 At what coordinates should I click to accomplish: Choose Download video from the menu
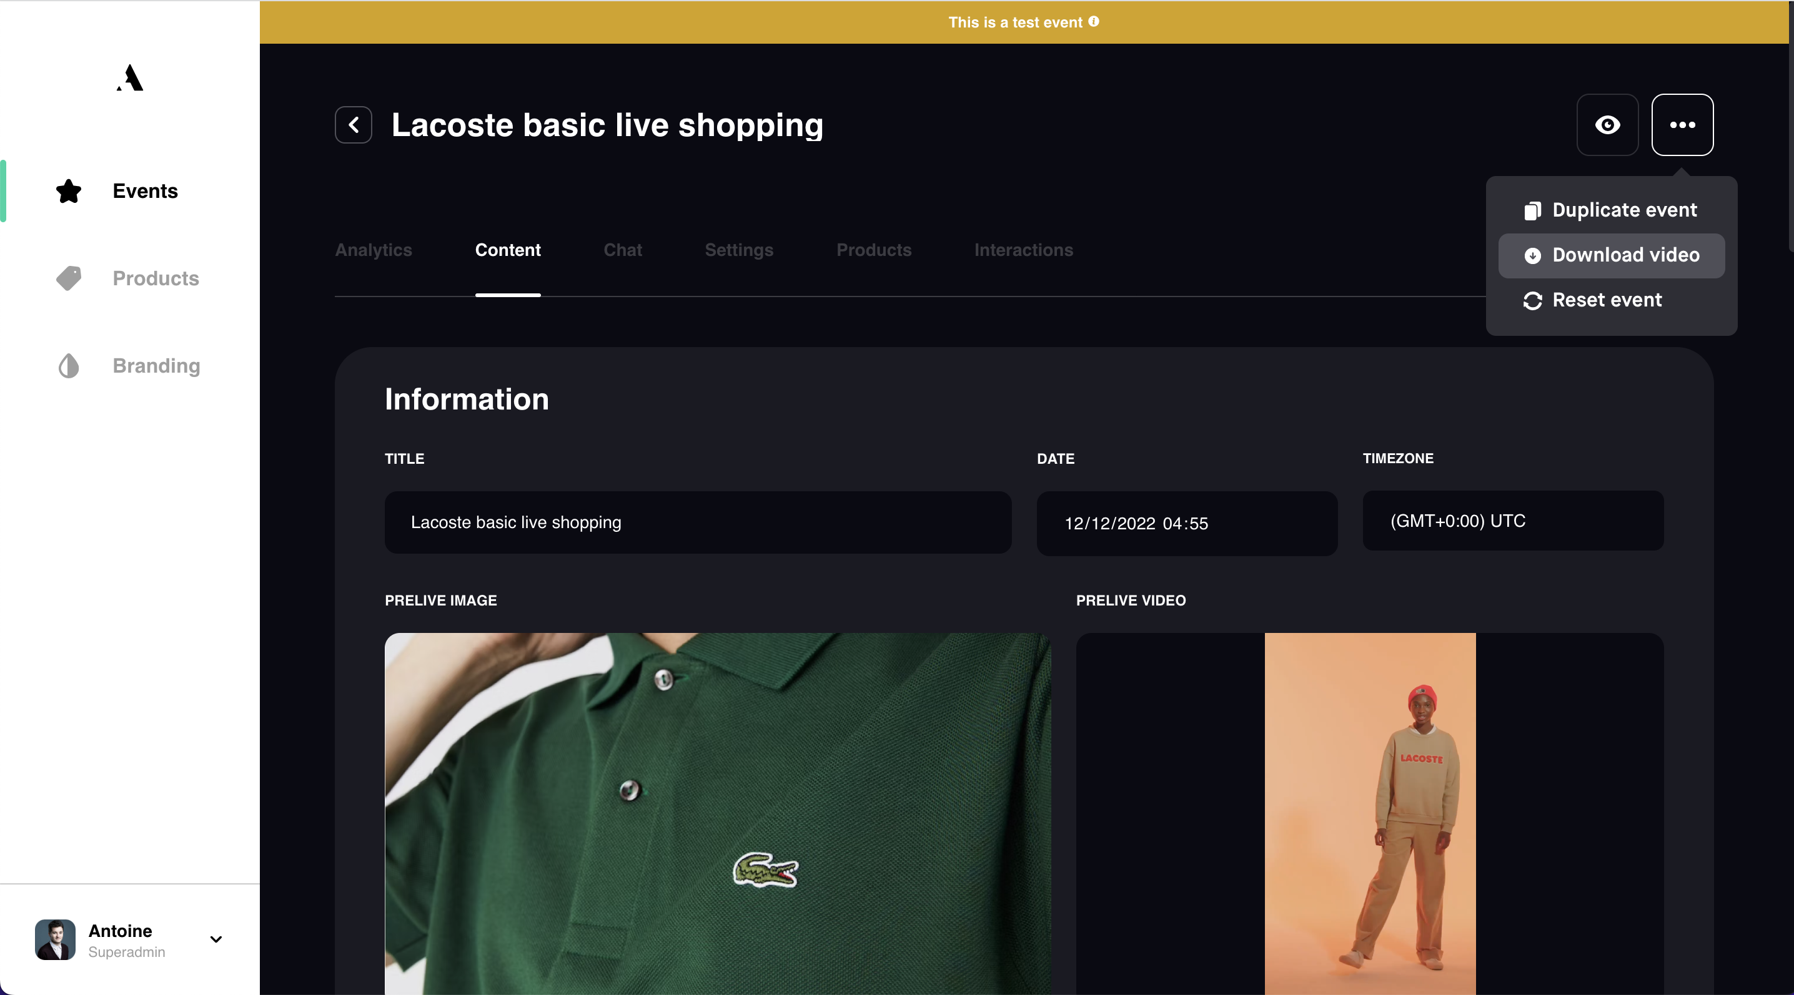point(1611,255)
